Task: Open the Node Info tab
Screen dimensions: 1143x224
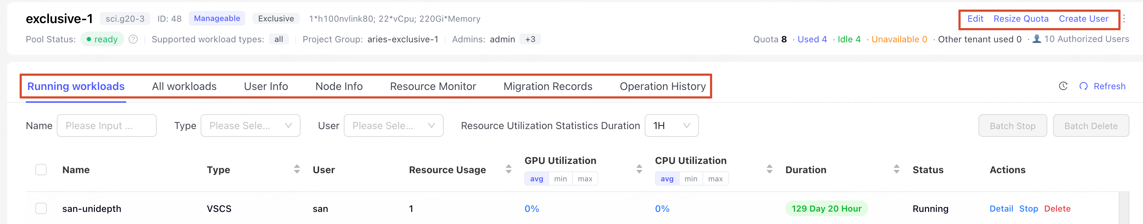Action: (x=339, y=87)
